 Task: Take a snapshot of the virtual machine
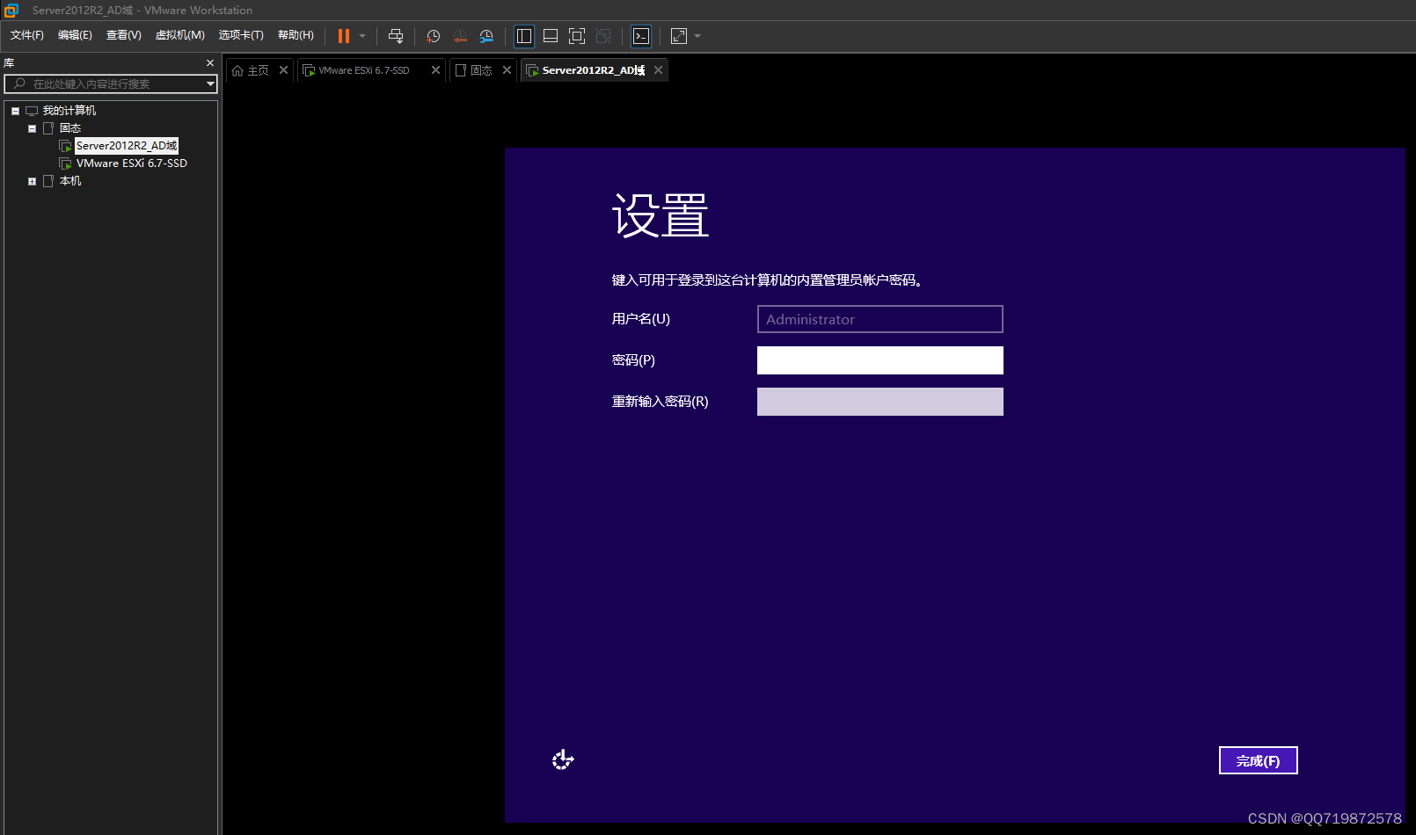433,36
